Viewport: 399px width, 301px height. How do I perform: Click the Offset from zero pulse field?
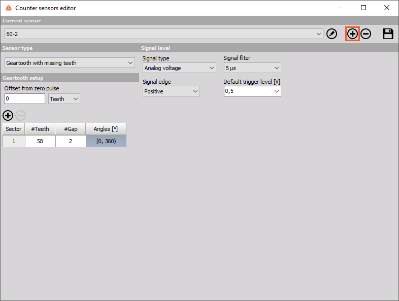click(x=25, y=98)
